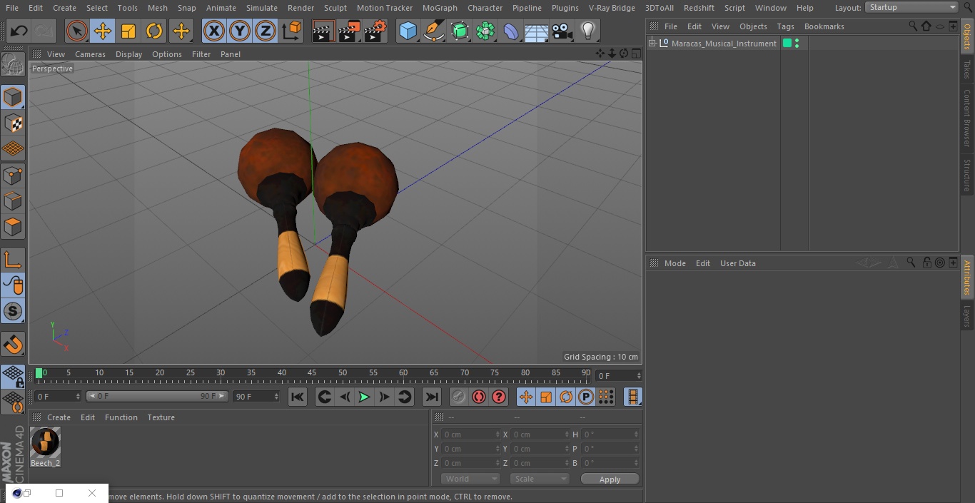Open the V-Ray Bridge menu
This screenshot has width=975, height=503.
[612, 8]
